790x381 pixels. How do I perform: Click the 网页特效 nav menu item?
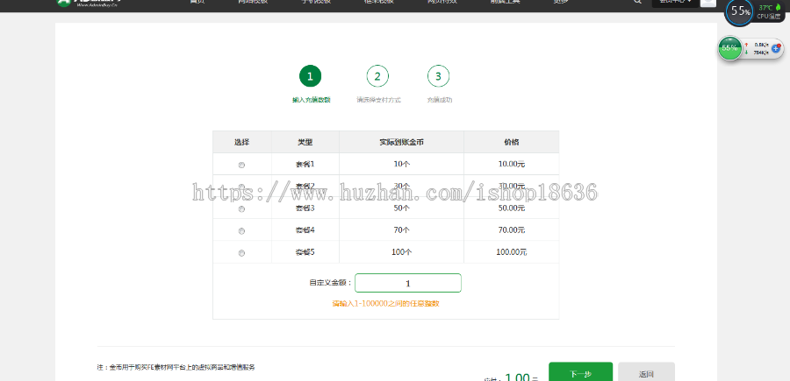coord(442,2)
